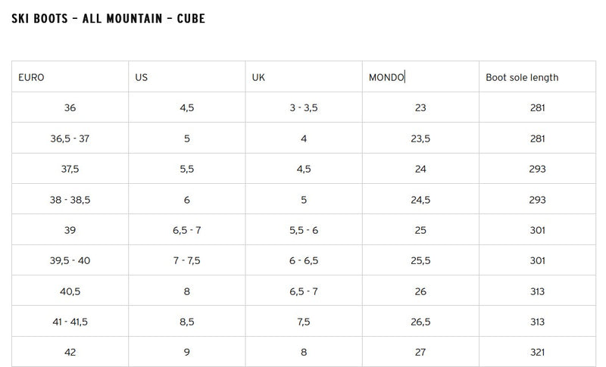Select the UK "3 - 3,5" cell
Image resolution: width=606 pixels, height=367 pixels.
pyautogui.click(x=304, y=108)
